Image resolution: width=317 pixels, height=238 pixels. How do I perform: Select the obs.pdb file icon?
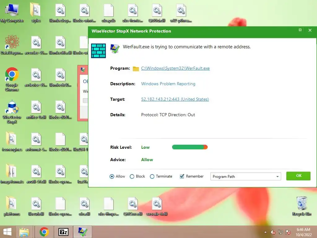pos(109,12)
